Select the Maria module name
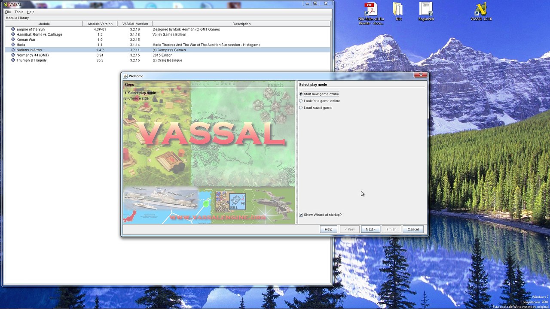 coord(21,45)
